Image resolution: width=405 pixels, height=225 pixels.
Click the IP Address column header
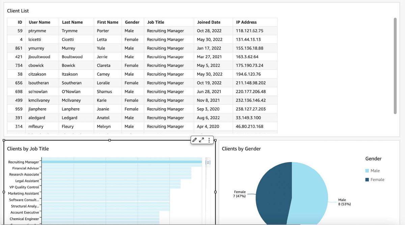tap(246, 22)
